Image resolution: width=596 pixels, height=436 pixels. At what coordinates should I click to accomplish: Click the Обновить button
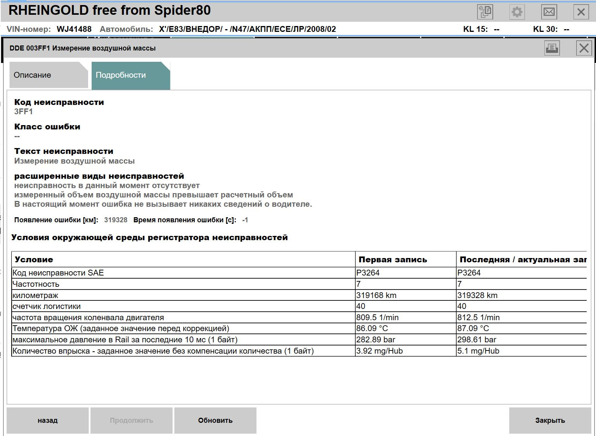tap(215, 420)
